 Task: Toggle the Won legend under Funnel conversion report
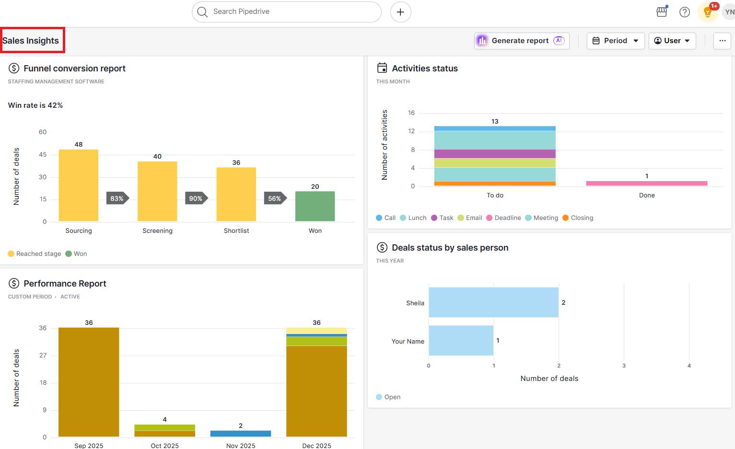76,253
